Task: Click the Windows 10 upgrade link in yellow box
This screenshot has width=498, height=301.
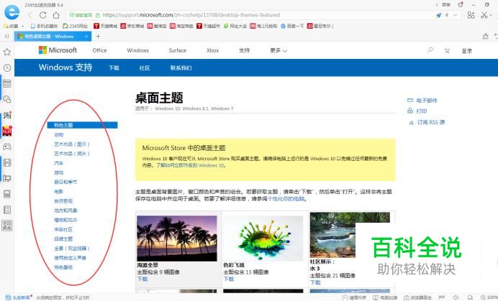Action: pos(190,165)
